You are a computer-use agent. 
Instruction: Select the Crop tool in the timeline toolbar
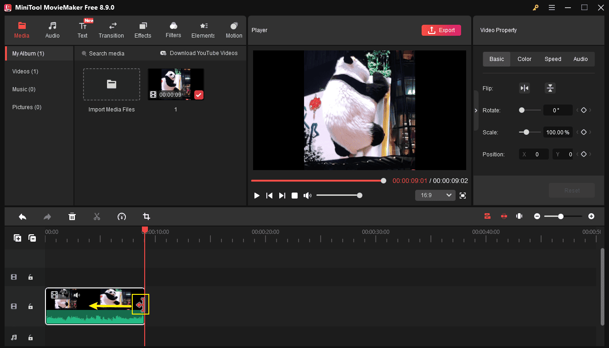(x=147, y=217)
